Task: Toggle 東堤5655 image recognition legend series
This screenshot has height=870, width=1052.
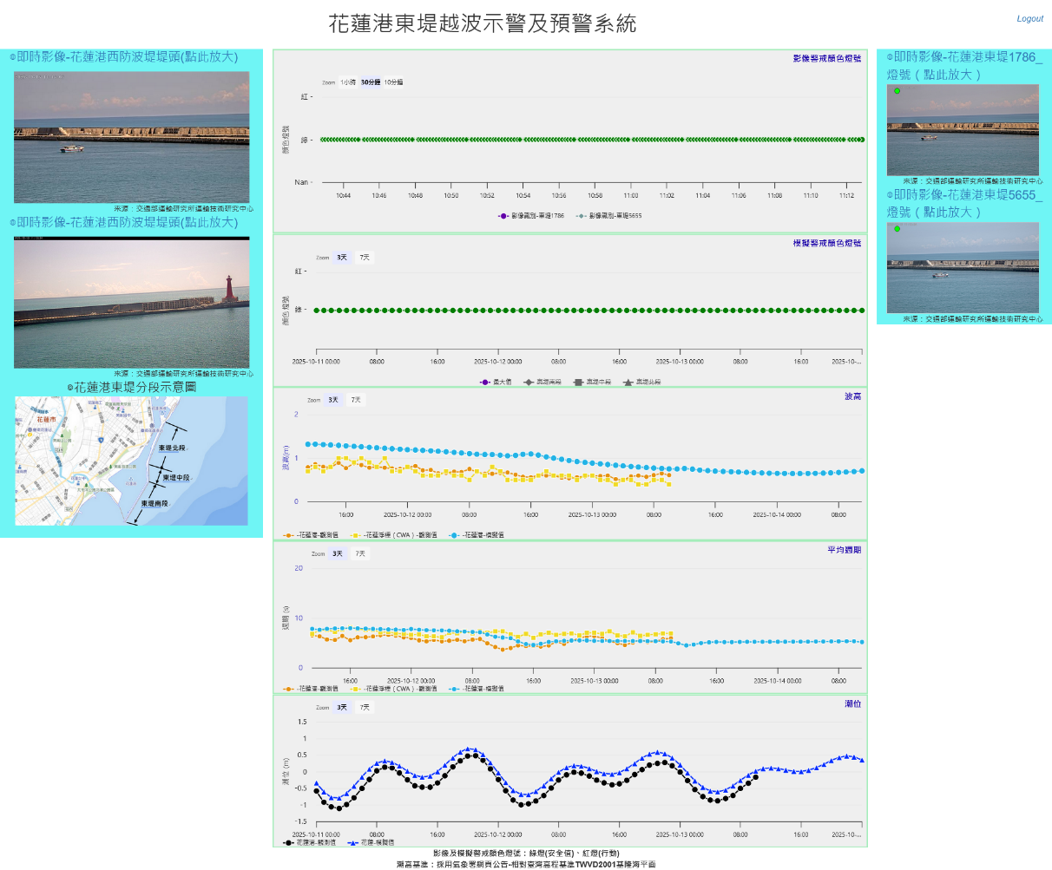Action: coord(614,216)
